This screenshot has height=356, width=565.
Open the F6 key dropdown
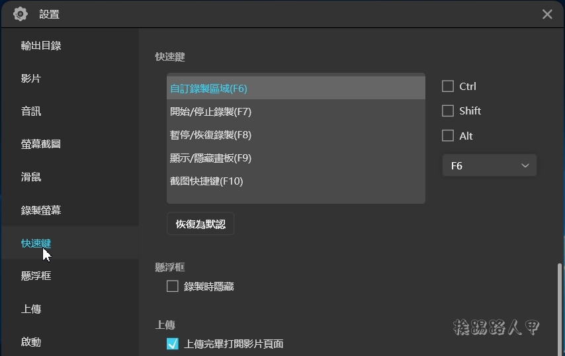pos(490,165)
